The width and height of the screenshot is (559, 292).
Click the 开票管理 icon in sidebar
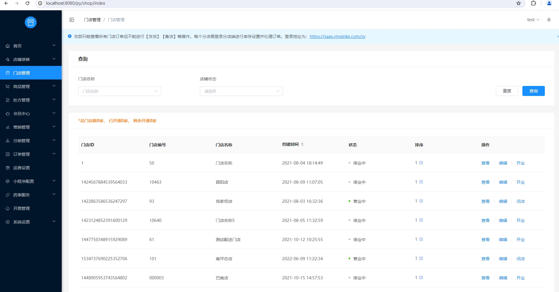[x=8, y=208]
